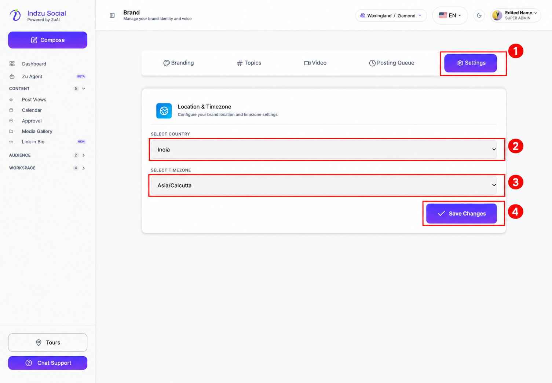
Task: Open the Select Timezone dropdown
Action: [324, 185]
